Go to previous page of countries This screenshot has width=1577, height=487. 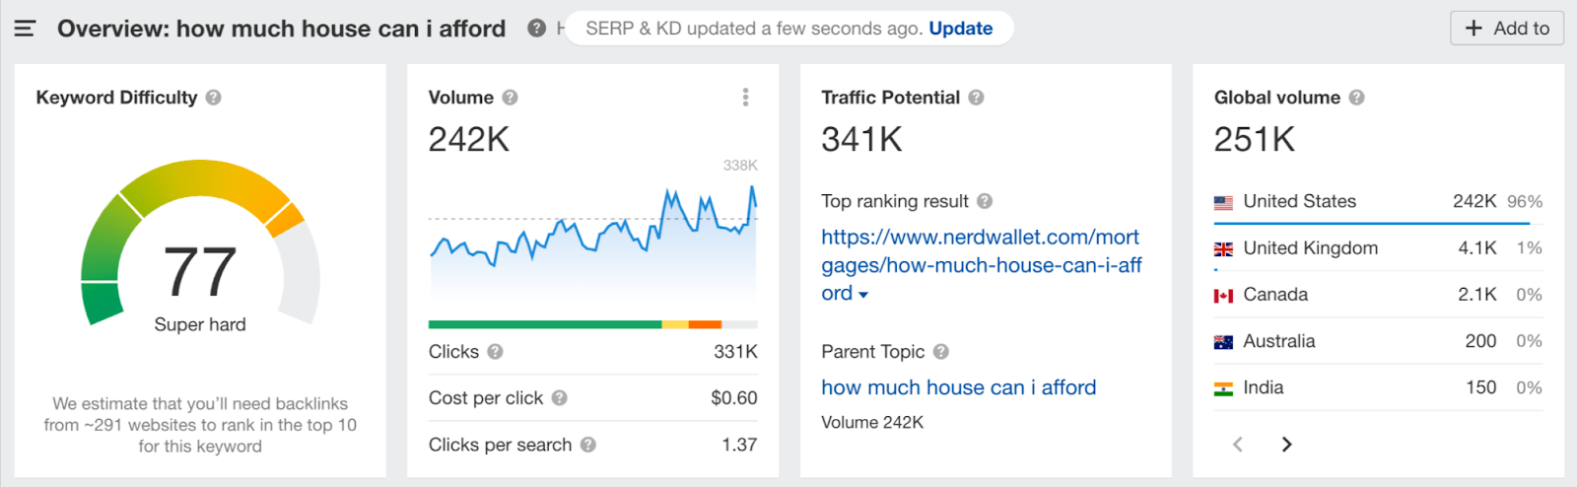1238,445
